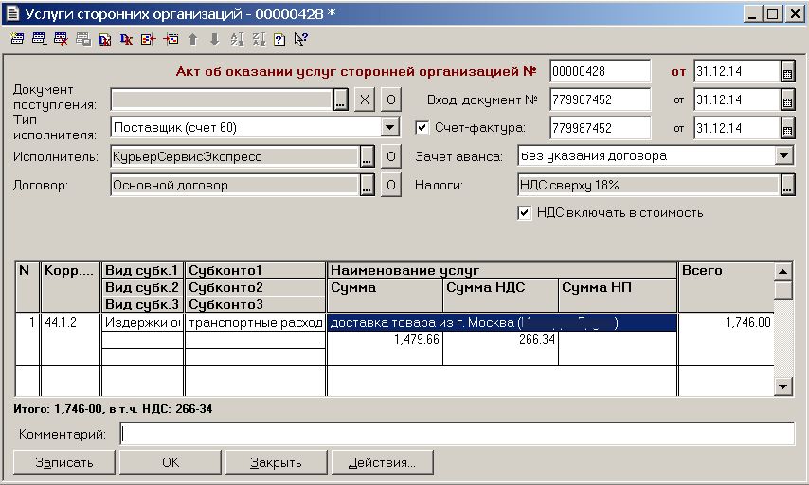Browse Исполнитель with ellipsis button
This screenshot has width=809, height=485.
click(x=367, y=157)
